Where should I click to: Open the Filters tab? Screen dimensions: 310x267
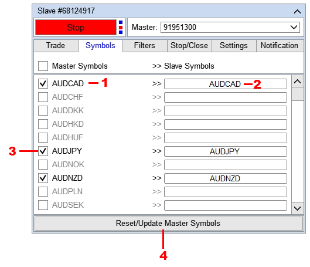pos(145,46)
